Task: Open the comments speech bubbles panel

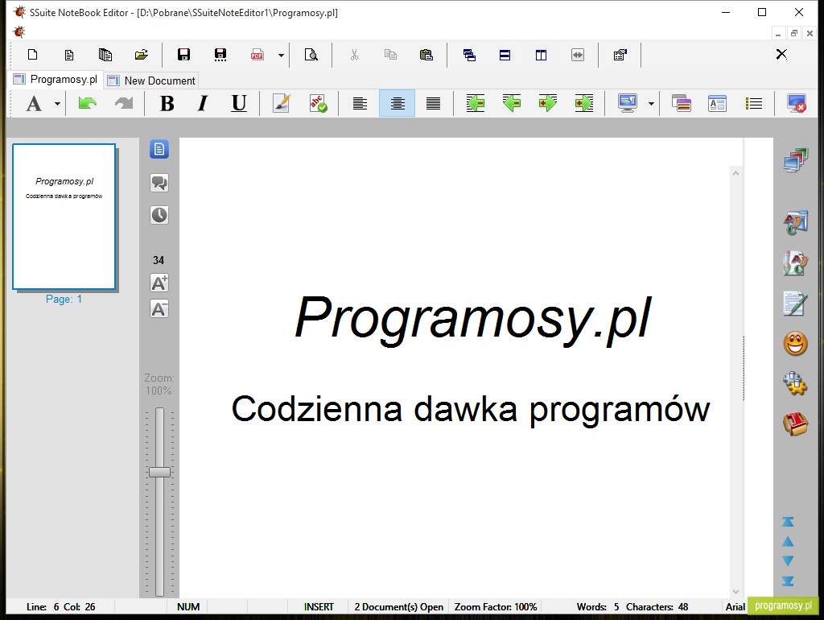Action: [x=159, y=183]
